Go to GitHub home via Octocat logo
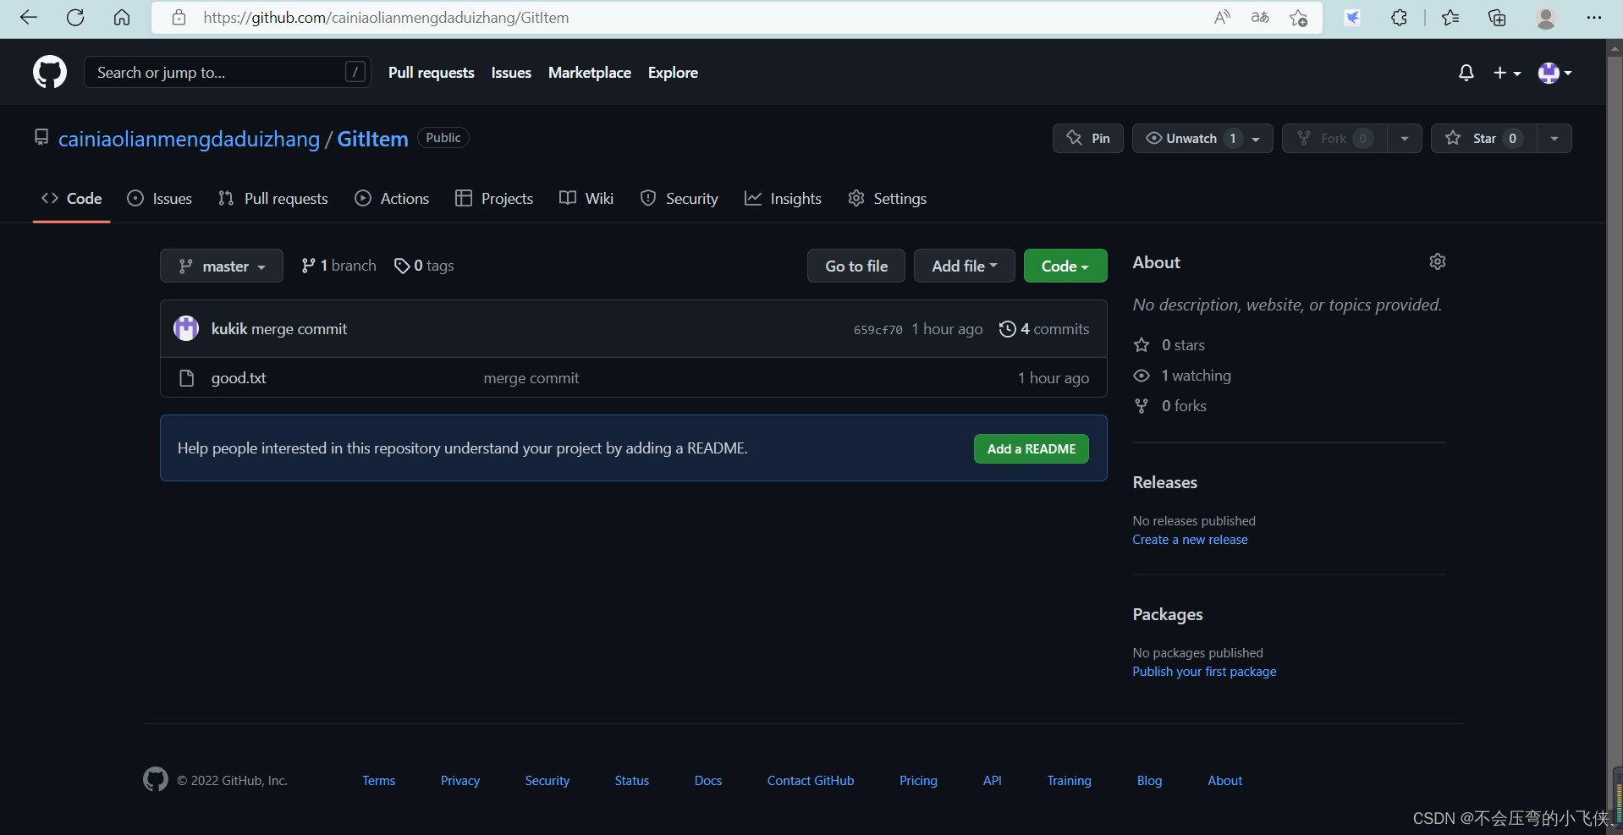The width and height of the screenshot is (1623, 835). click(x=50, y=73)
